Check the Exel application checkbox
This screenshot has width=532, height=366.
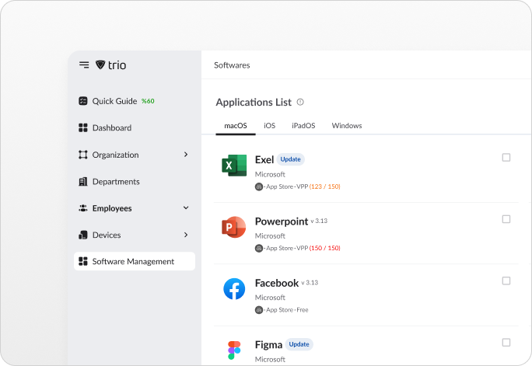pos(506,158)
